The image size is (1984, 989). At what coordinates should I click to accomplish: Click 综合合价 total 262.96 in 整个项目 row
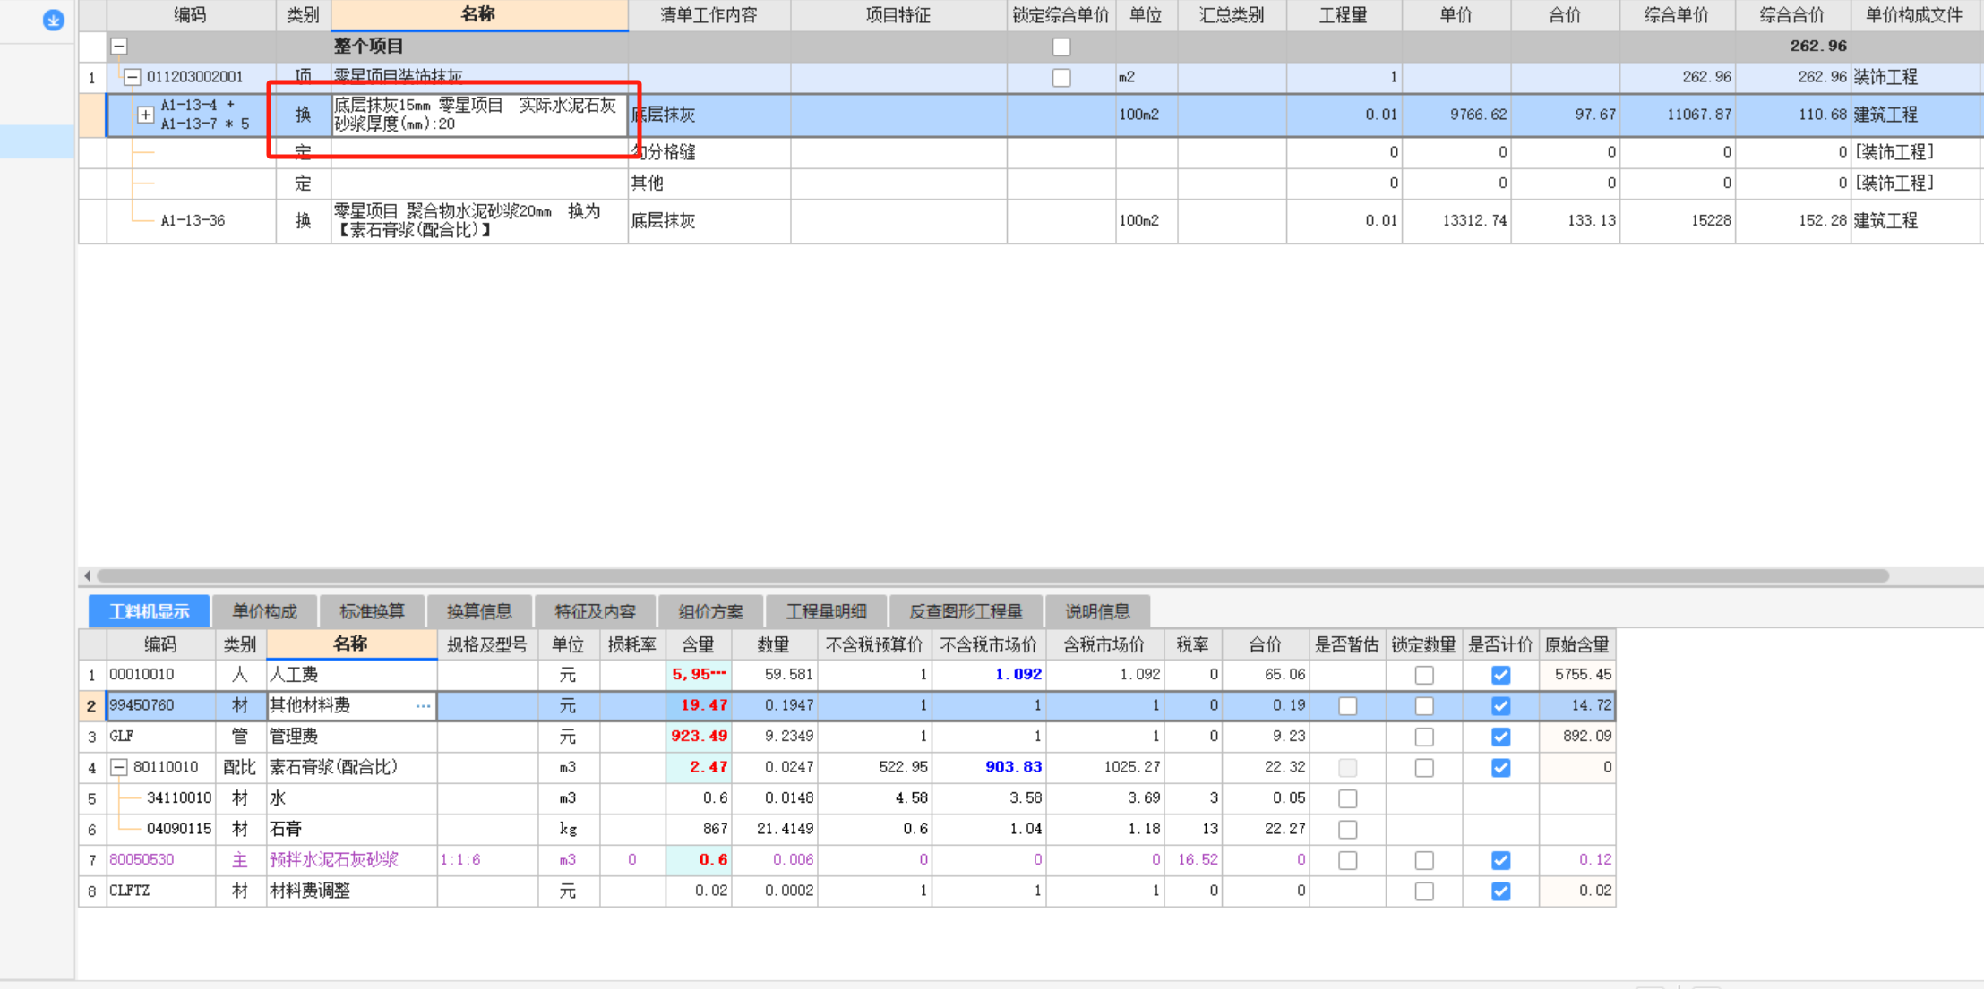tap(1793, 47)
